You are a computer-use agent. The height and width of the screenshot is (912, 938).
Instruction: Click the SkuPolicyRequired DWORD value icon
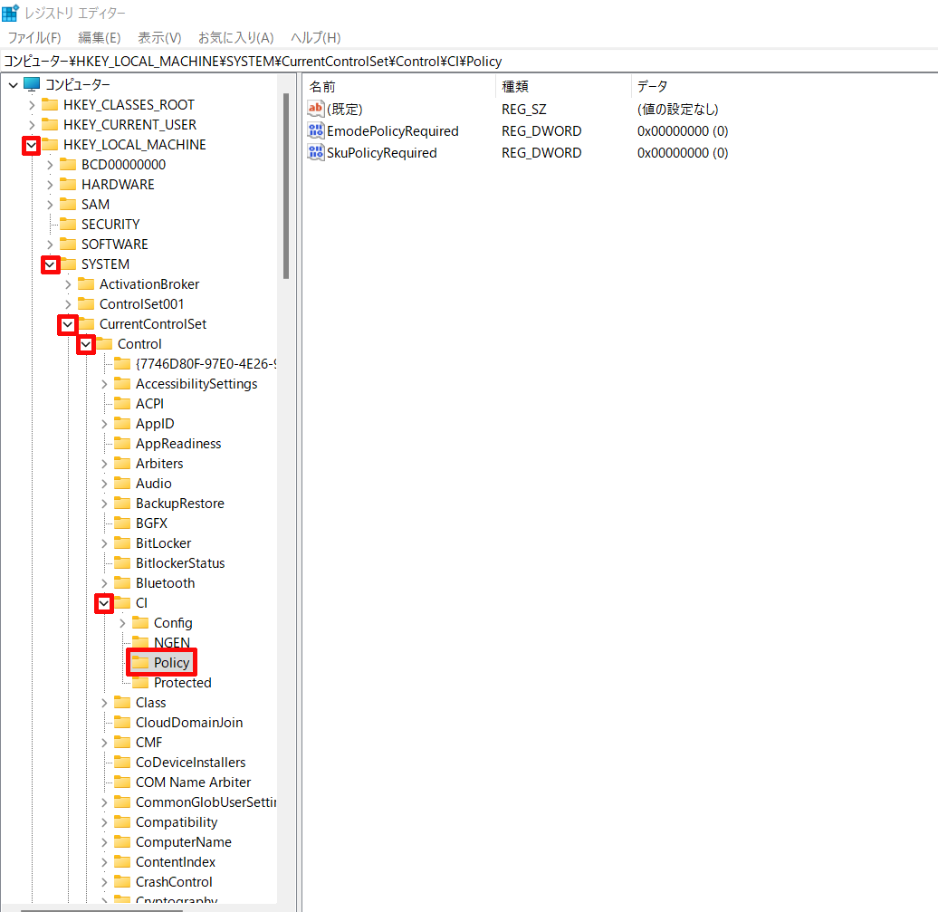pos(316,153)
